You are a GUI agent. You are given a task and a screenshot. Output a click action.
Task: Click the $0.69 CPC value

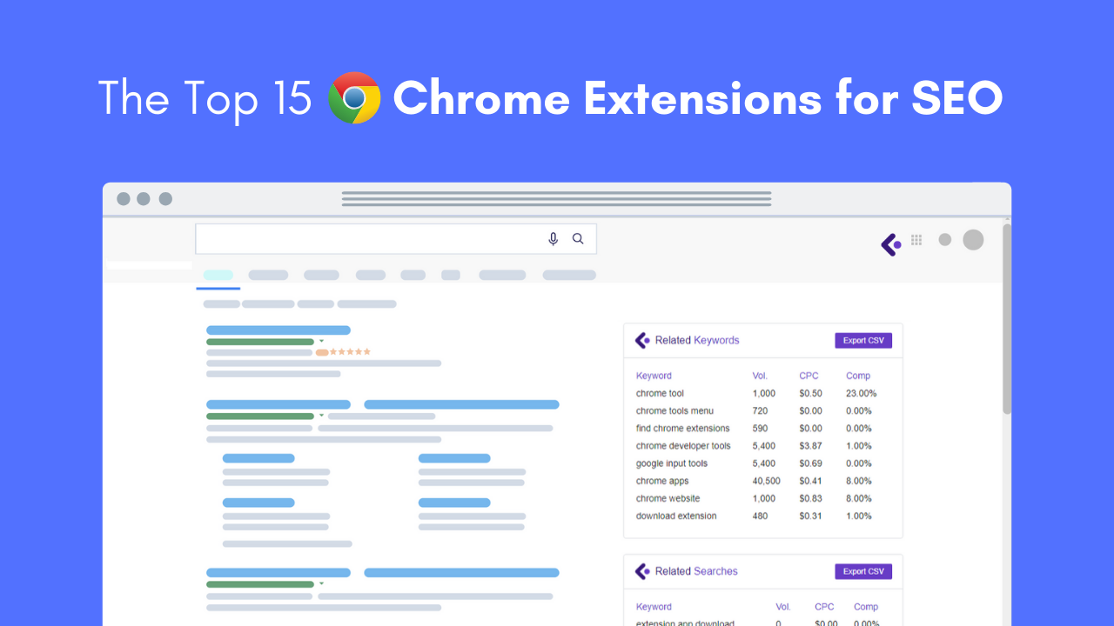pyautogui.click(x=810, y=463)
